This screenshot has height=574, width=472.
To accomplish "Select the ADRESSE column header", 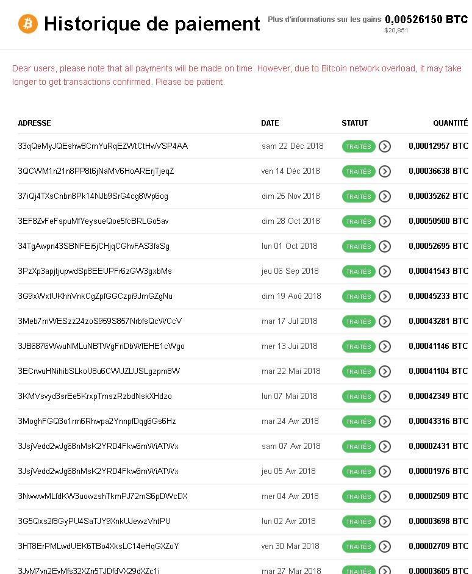I will 34,123.
